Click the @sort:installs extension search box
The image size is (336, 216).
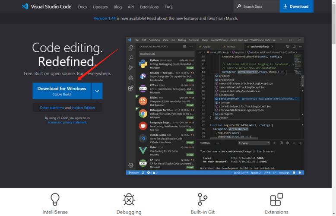[x=167, y=54]
